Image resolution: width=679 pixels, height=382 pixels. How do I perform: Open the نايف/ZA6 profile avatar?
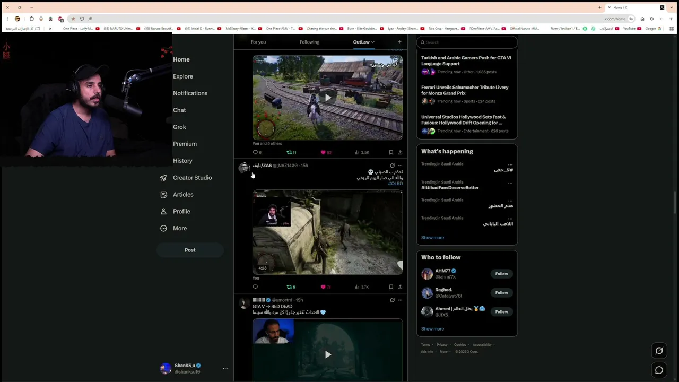244,168
